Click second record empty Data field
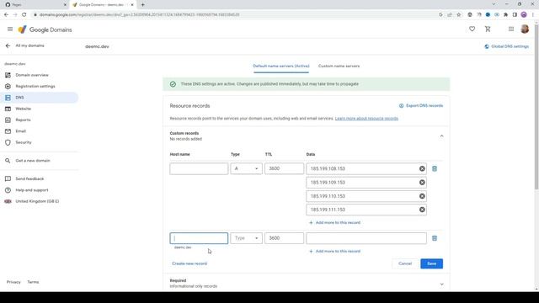The width and height of the screenshot is (539, 303). pyautogui.click(x=366, y=238)
